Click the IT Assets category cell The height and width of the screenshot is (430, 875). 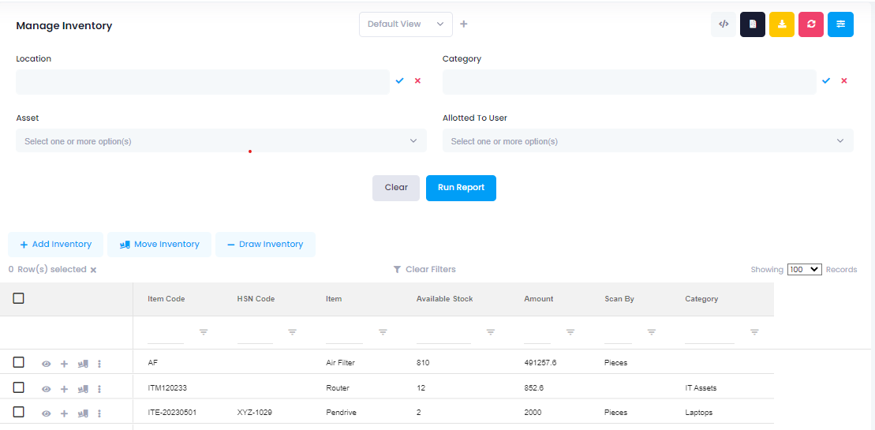click(701, 388)
